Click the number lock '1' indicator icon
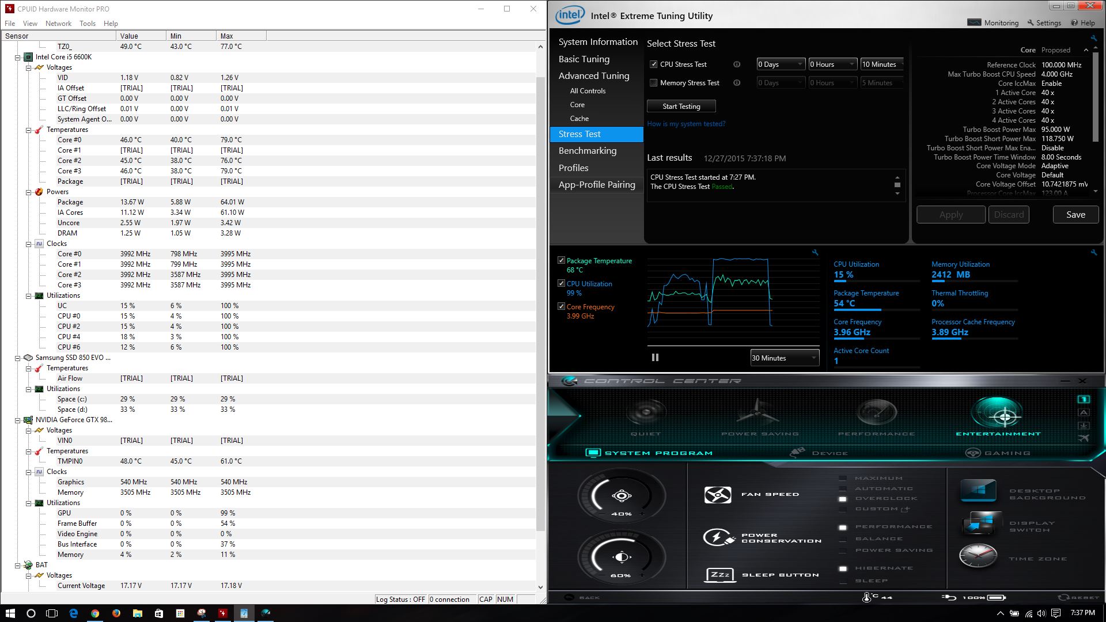Image resolution: width=1106 pixels, height=622 pixels. tap(1084, 399)
